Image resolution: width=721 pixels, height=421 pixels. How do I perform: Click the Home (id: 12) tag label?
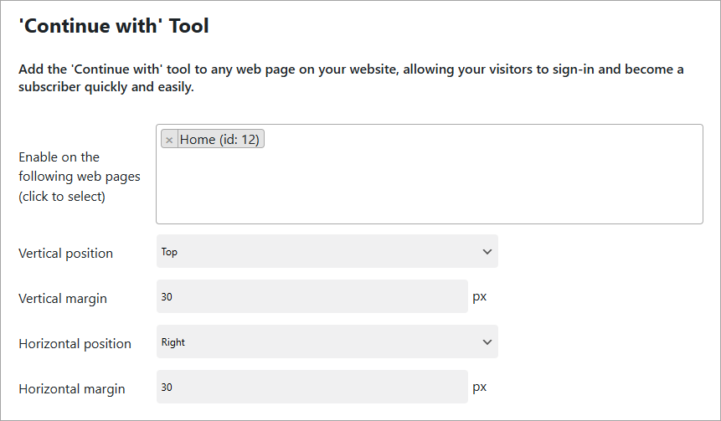pos(220,140)
